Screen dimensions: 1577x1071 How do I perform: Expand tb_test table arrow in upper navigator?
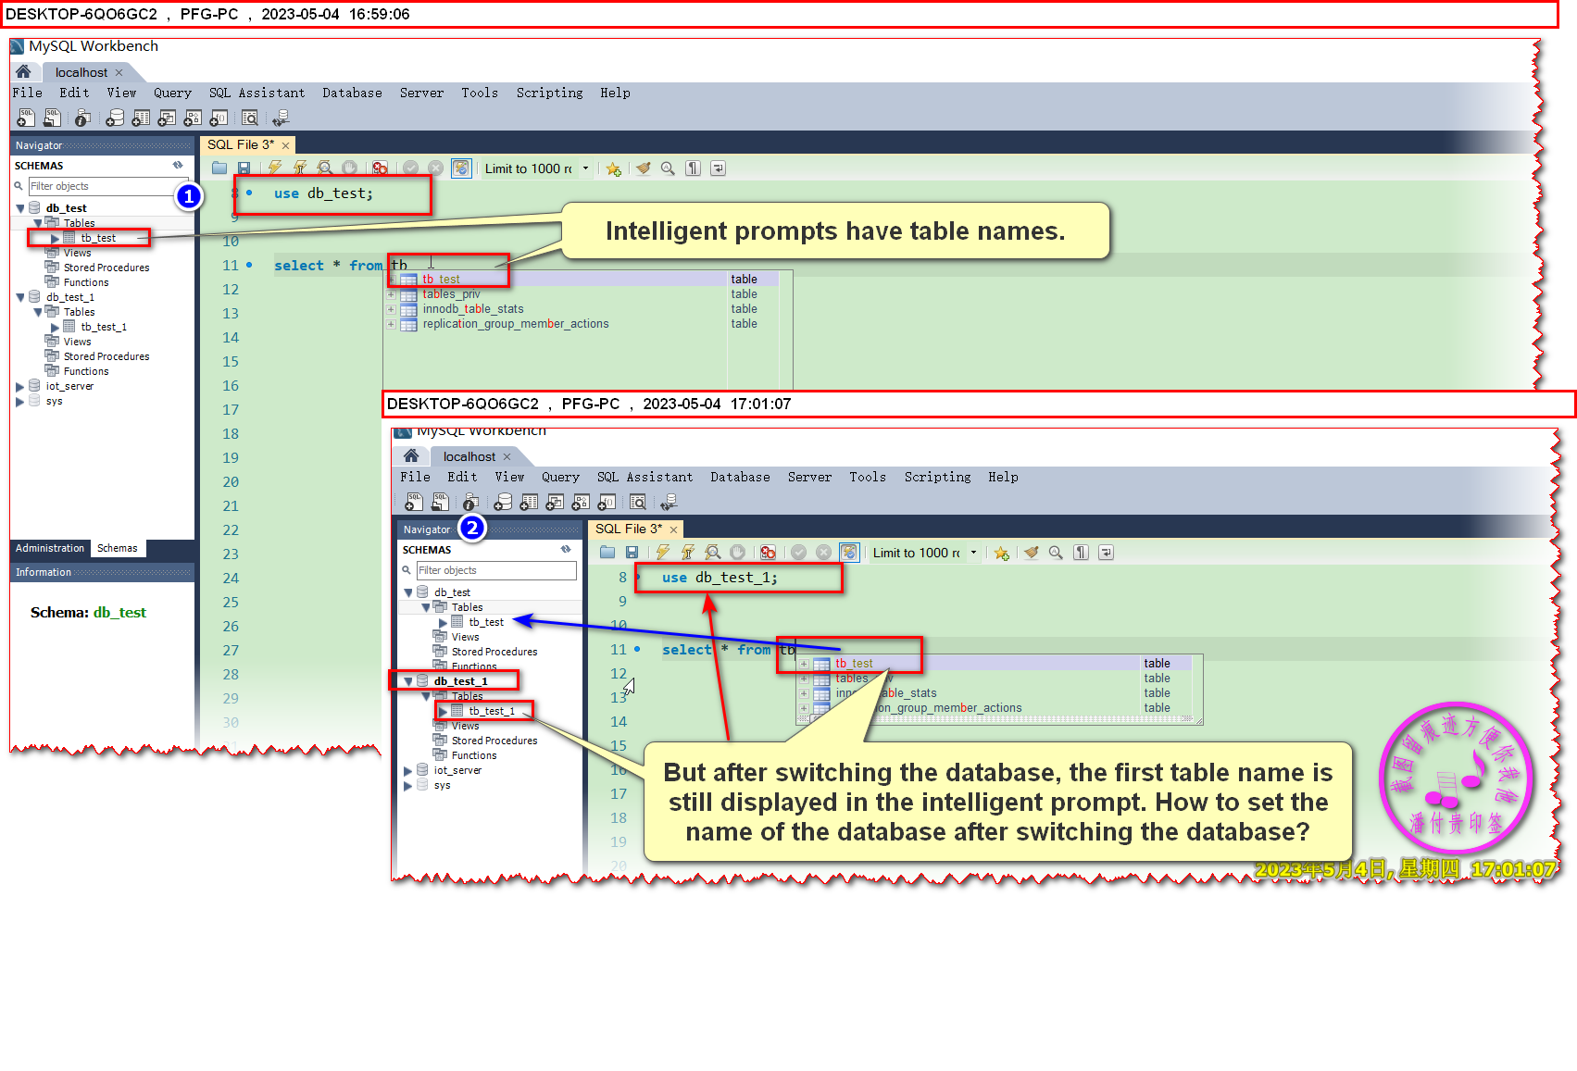[x=56, y=239]
